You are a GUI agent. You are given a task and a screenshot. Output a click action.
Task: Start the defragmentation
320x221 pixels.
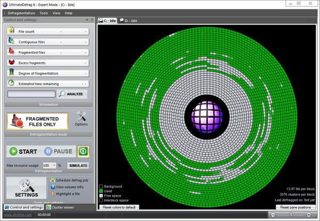click(x=22, y=151)
